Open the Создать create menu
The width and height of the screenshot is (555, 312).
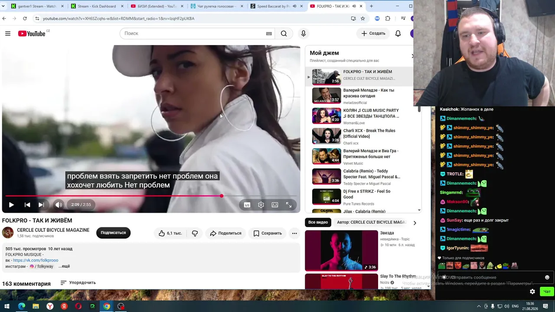pos(373,33)
